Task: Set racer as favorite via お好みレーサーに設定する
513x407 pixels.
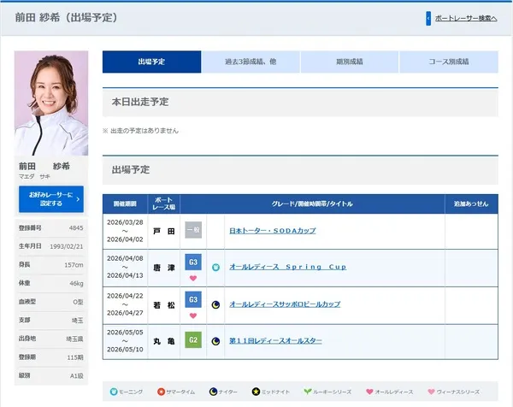Action: click(x=51, y=199)
